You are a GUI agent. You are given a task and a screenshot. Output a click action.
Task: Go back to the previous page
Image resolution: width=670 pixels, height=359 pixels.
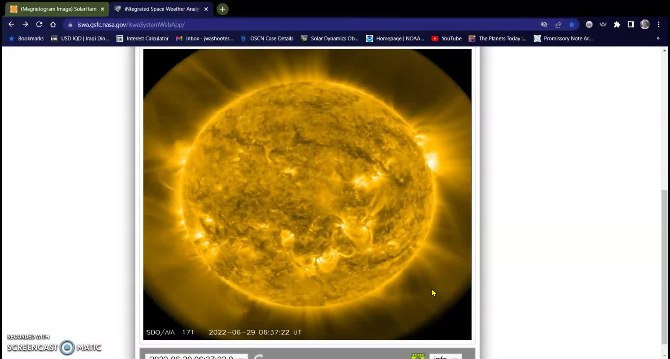(11, 24)
